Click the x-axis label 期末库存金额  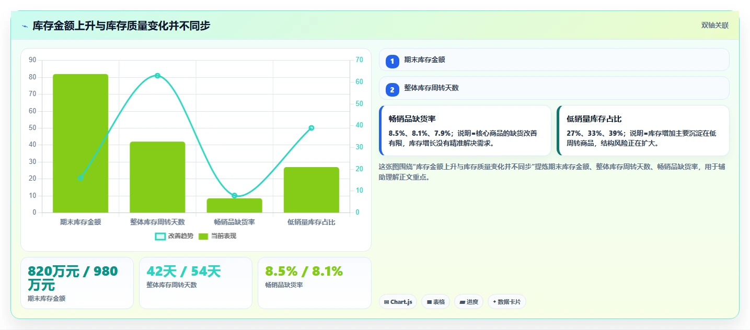pos(80,222)
